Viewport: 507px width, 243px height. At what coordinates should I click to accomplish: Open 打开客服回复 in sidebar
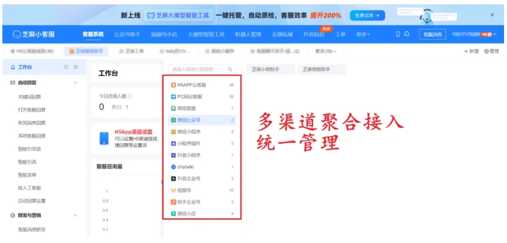31,109
